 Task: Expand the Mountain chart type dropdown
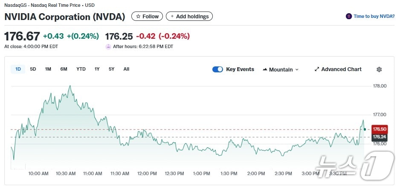(x=297, y=69)
